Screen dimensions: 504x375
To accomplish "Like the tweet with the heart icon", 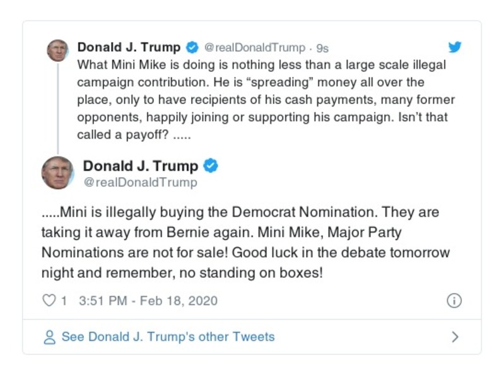I will [x=49, y=301].
